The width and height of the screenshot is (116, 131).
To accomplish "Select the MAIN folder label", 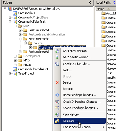I will pyautogui.click(x=27, y=61).
